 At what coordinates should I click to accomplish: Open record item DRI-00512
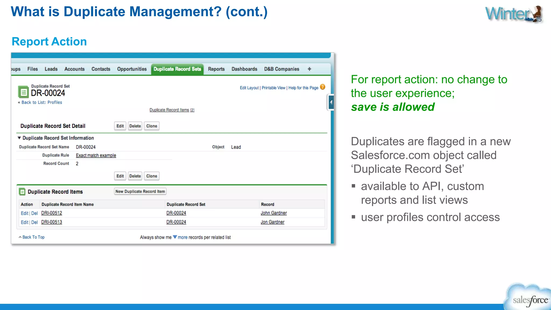point(52,213)
